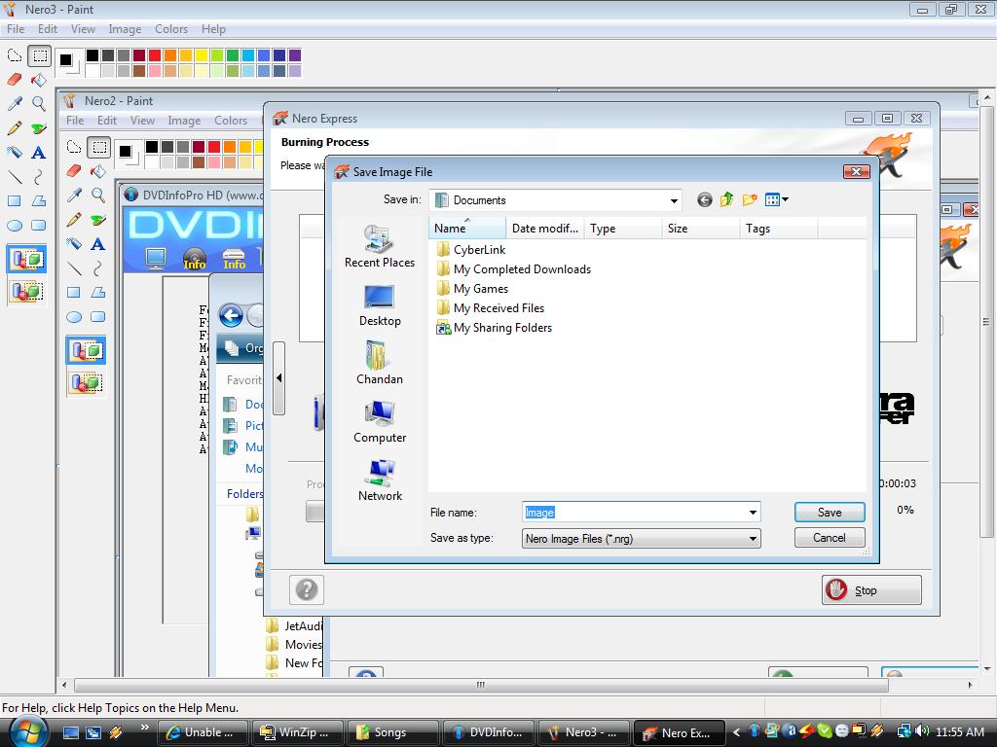
Task: Open the Chandan user folder in Save dialog
Action: coord(380,364)
